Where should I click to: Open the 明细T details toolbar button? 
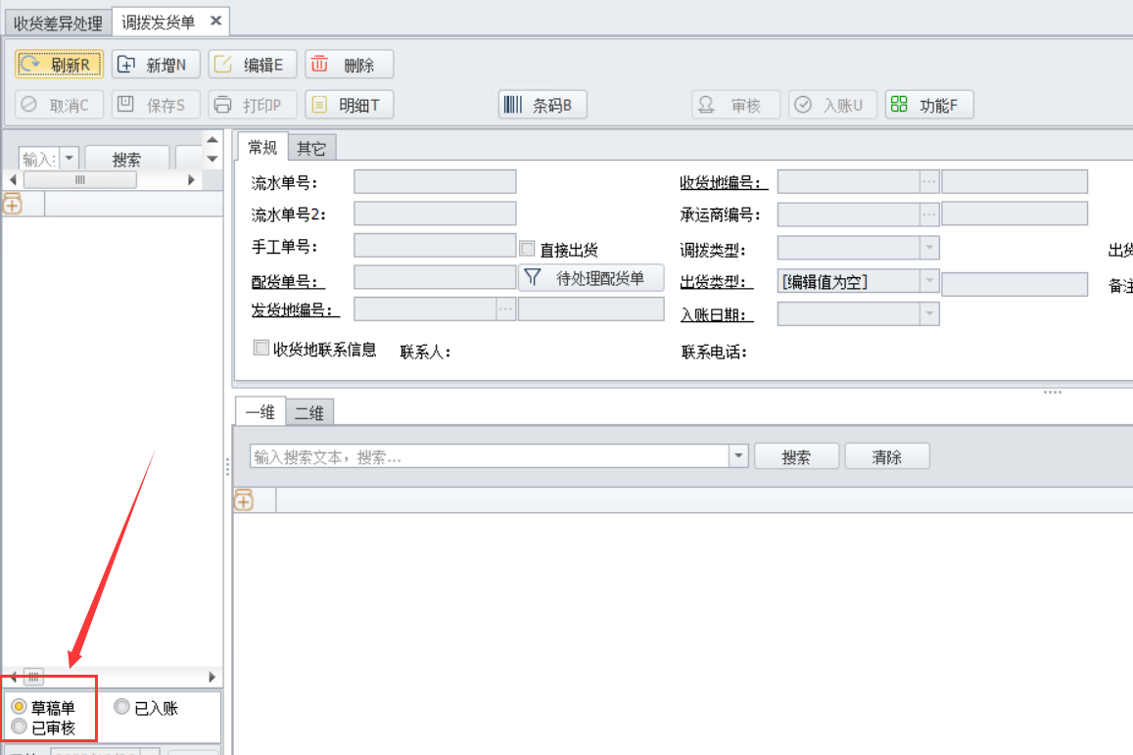pyautogui.click(x=349, y=105)
